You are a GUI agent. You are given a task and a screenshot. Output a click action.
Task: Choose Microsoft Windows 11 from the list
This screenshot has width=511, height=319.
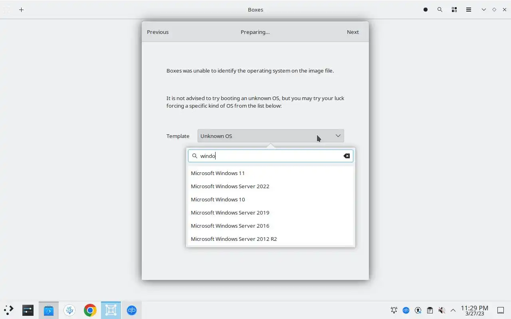click(271, 173)
